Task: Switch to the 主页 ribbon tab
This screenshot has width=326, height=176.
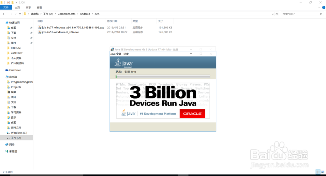Action: (17, 7)
